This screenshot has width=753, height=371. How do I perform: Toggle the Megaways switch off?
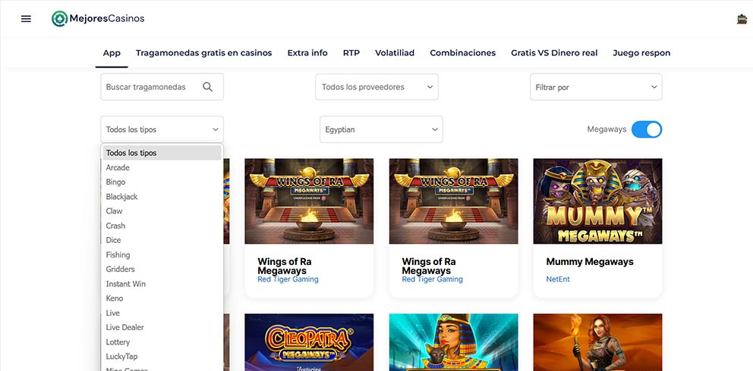[647, 129]
